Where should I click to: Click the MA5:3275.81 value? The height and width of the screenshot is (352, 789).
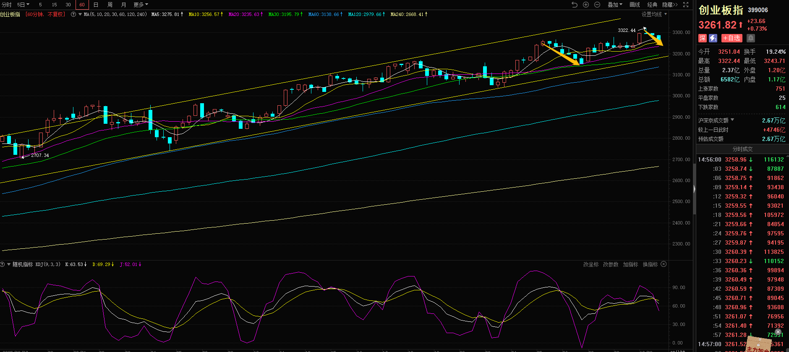(167, 14)
